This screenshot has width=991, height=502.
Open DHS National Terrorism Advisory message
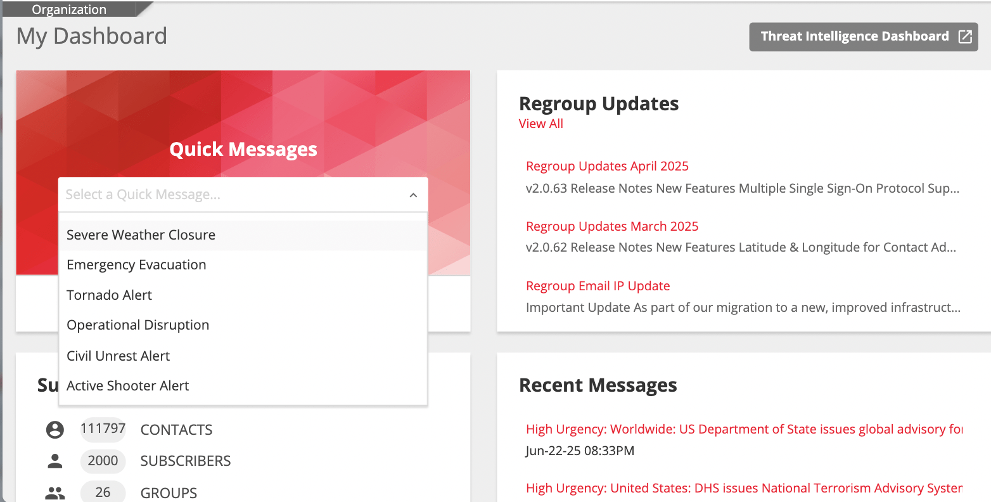point(744,489)
